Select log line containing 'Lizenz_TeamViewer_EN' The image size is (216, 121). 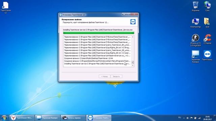pos(97,45)
